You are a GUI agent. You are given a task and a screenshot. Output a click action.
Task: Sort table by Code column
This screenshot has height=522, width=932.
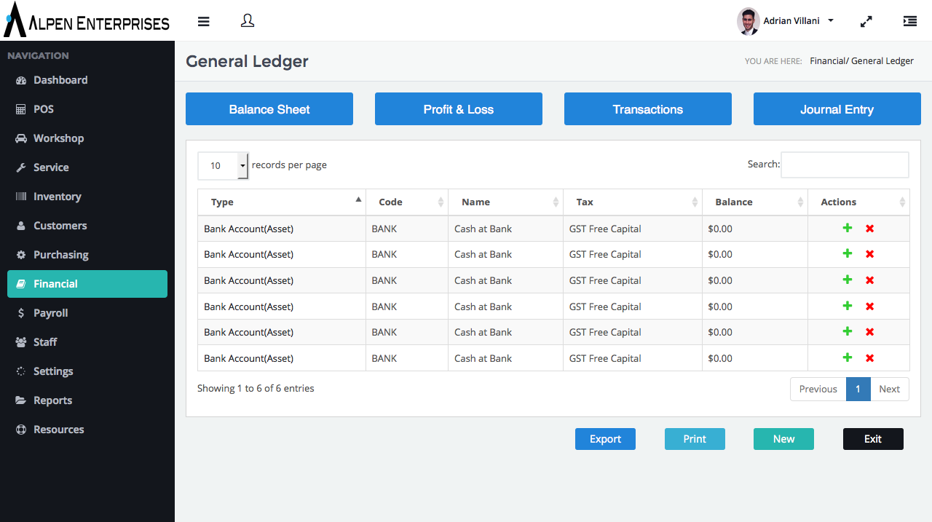(x=406, y=202)
